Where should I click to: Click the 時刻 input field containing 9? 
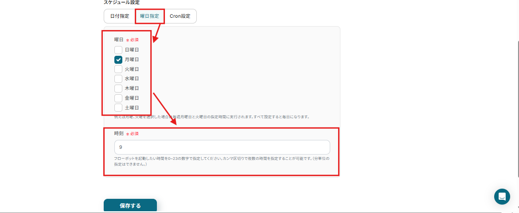click(x=222, y=147)
